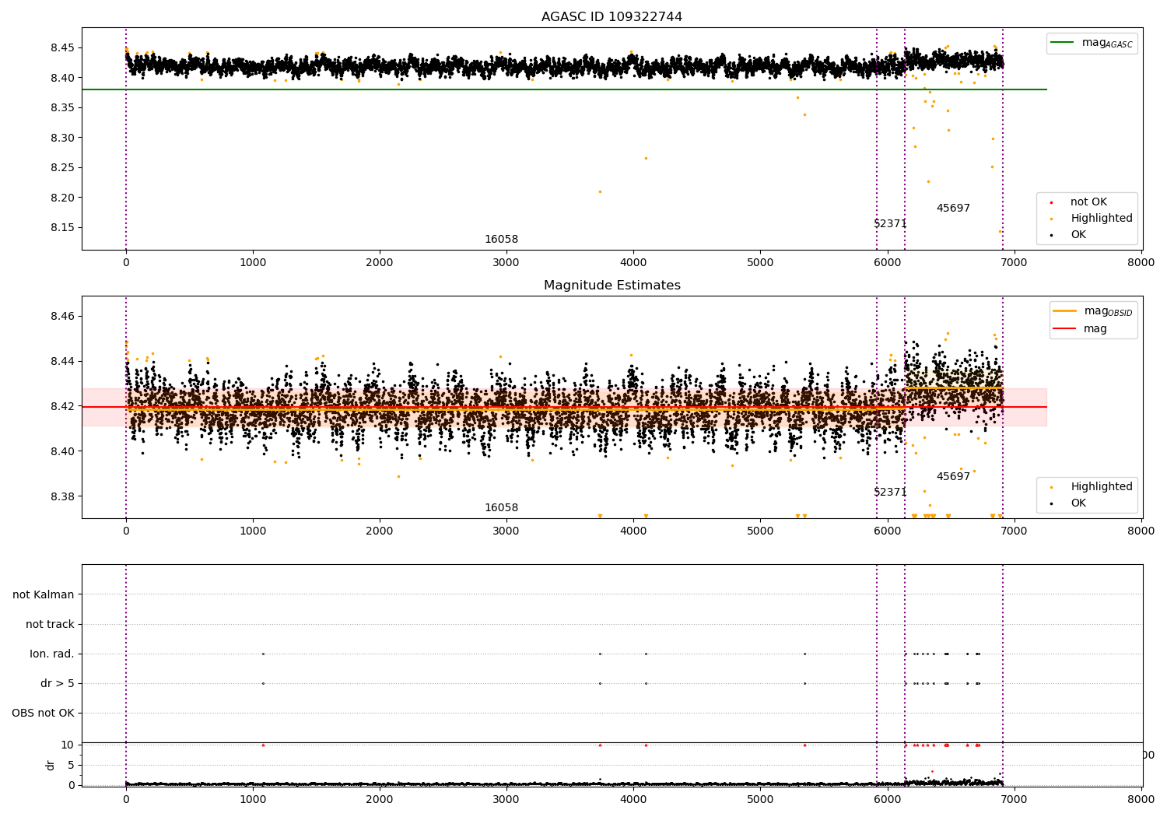Click obsid annotation "16058" in the top plot
The width and height of the screenshot is (1167, 817).
tap(501, 240)
